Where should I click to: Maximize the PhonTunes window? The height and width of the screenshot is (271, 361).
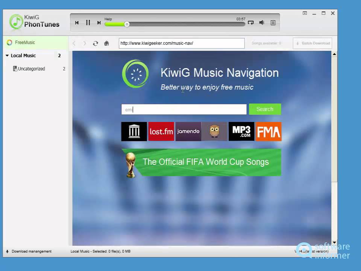click(323, 13)
